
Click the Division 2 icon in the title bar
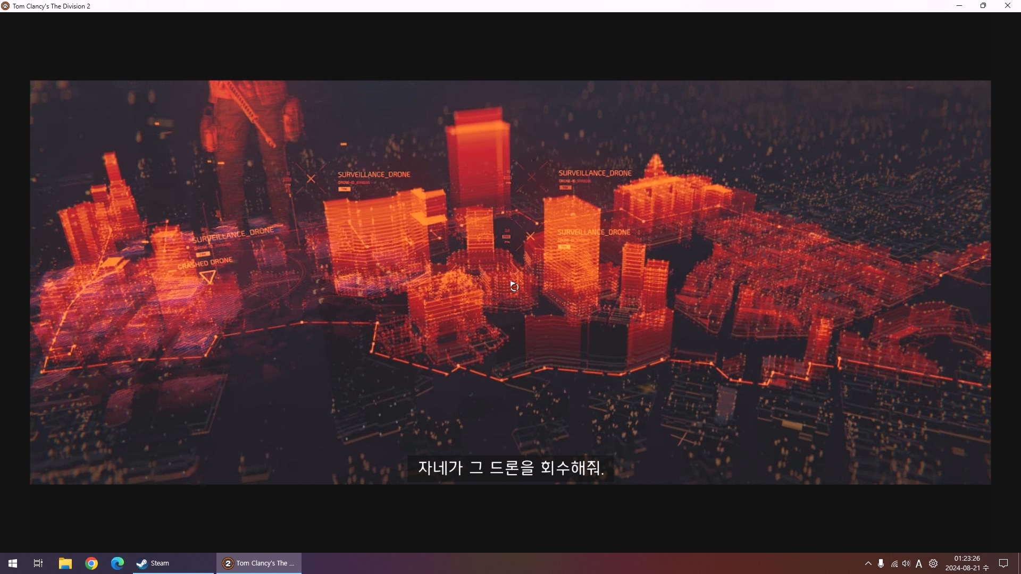tap(6, 6)
